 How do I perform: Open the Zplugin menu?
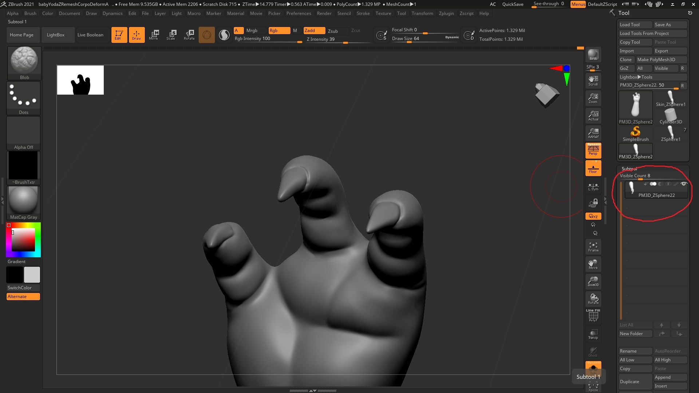(x=446, y=13)
